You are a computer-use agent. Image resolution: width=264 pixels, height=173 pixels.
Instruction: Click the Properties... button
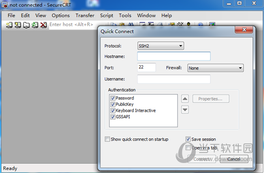click(211, 99)
